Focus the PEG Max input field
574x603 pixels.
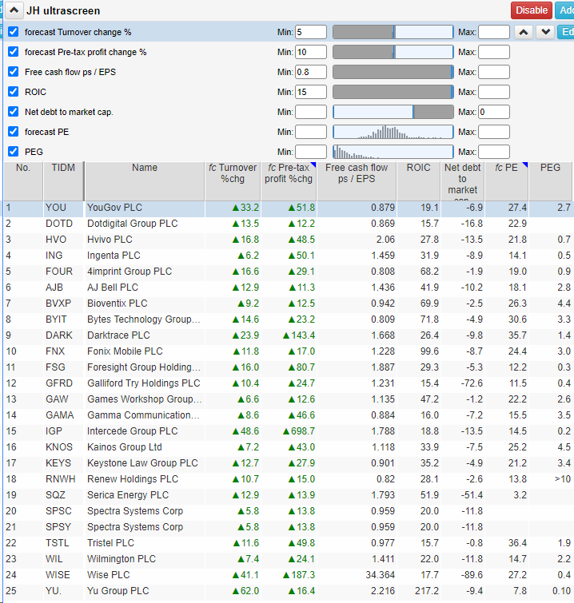click(x=493, y=152)
